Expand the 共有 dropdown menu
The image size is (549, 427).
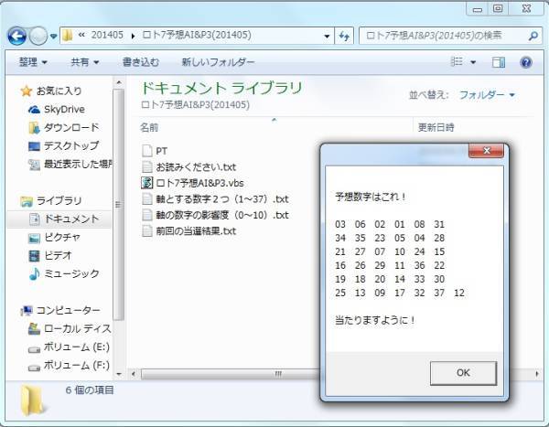85,62
